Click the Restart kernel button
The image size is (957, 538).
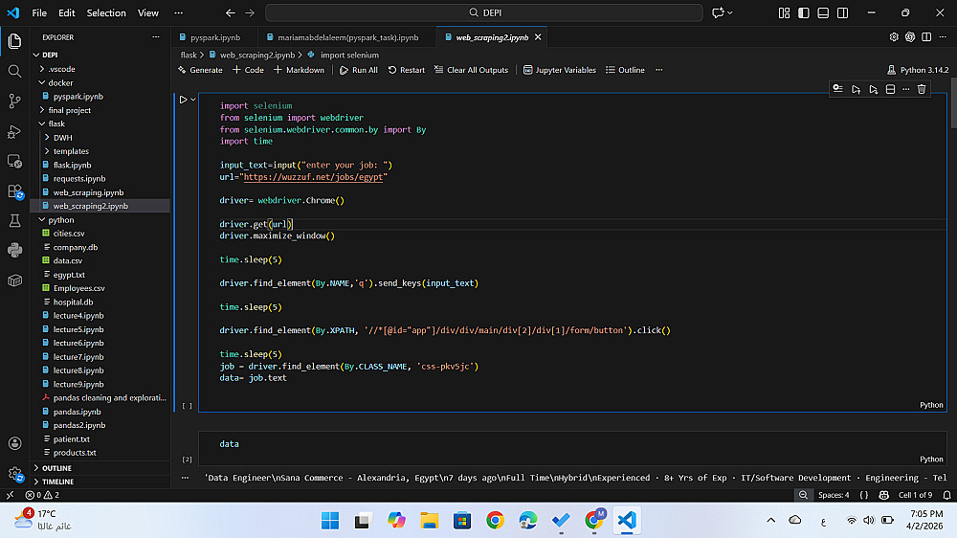(x=406, y=70)
